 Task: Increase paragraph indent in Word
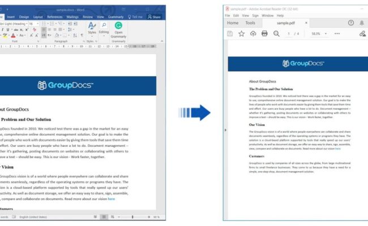75,24
